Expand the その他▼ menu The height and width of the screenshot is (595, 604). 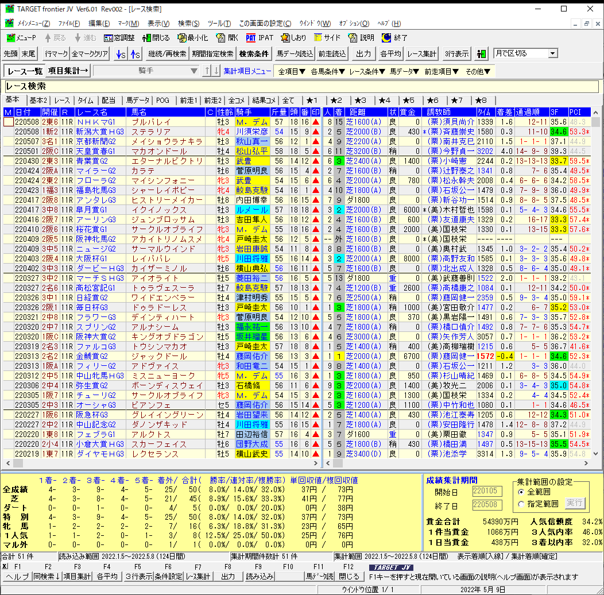478,71
